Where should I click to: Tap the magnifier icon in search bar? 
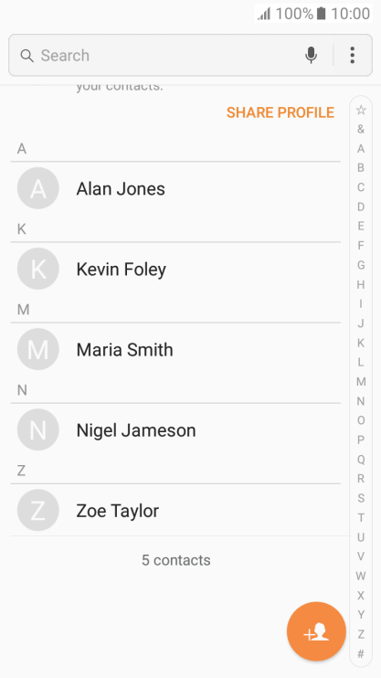coord(26,56)
